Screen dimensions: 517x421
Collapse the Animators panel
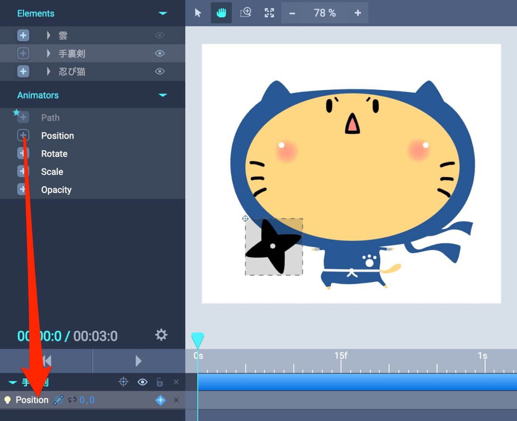point(162,95)
